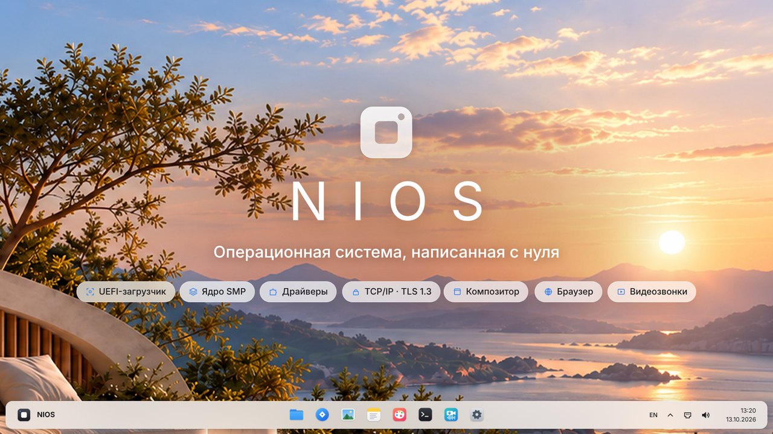Select the Драйверы pill
This screenshot has height=434, width=773.
coord(298,292)
